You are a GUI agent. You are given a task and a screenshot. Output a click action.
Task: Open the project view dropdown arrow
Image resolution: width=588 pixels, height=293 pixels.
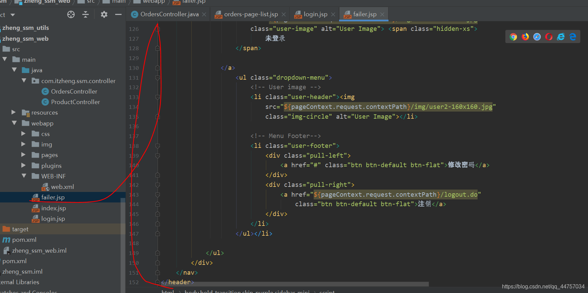13,15
